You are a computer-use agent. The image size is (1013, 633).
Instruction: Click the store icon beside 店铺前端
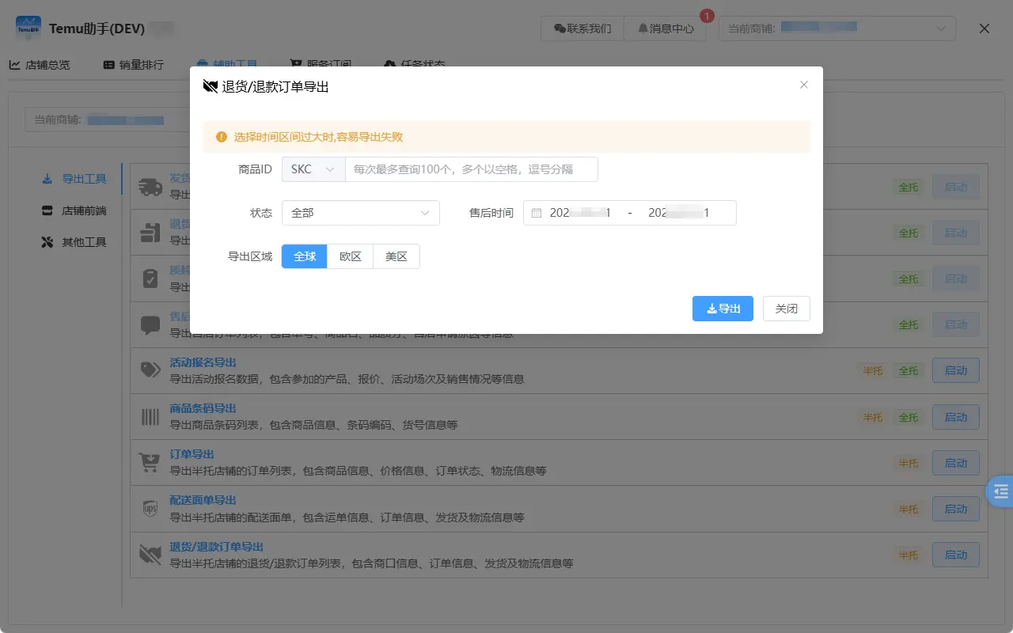point(47,210)
